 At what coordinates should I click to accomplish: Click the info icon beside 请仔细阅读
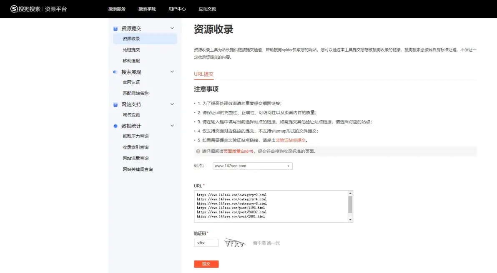198,151
